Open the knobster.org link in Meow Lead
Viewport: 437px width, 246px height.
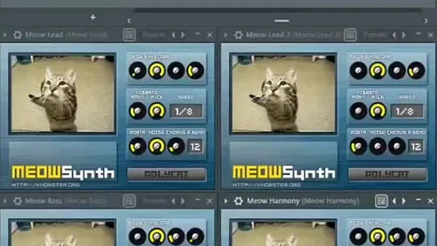point(46,184)
